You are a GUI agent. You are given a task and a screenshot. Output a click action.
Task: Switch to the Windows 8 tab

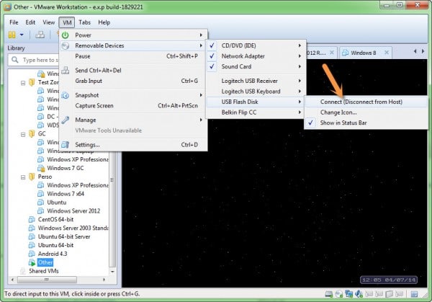click(x=363, y=53)
